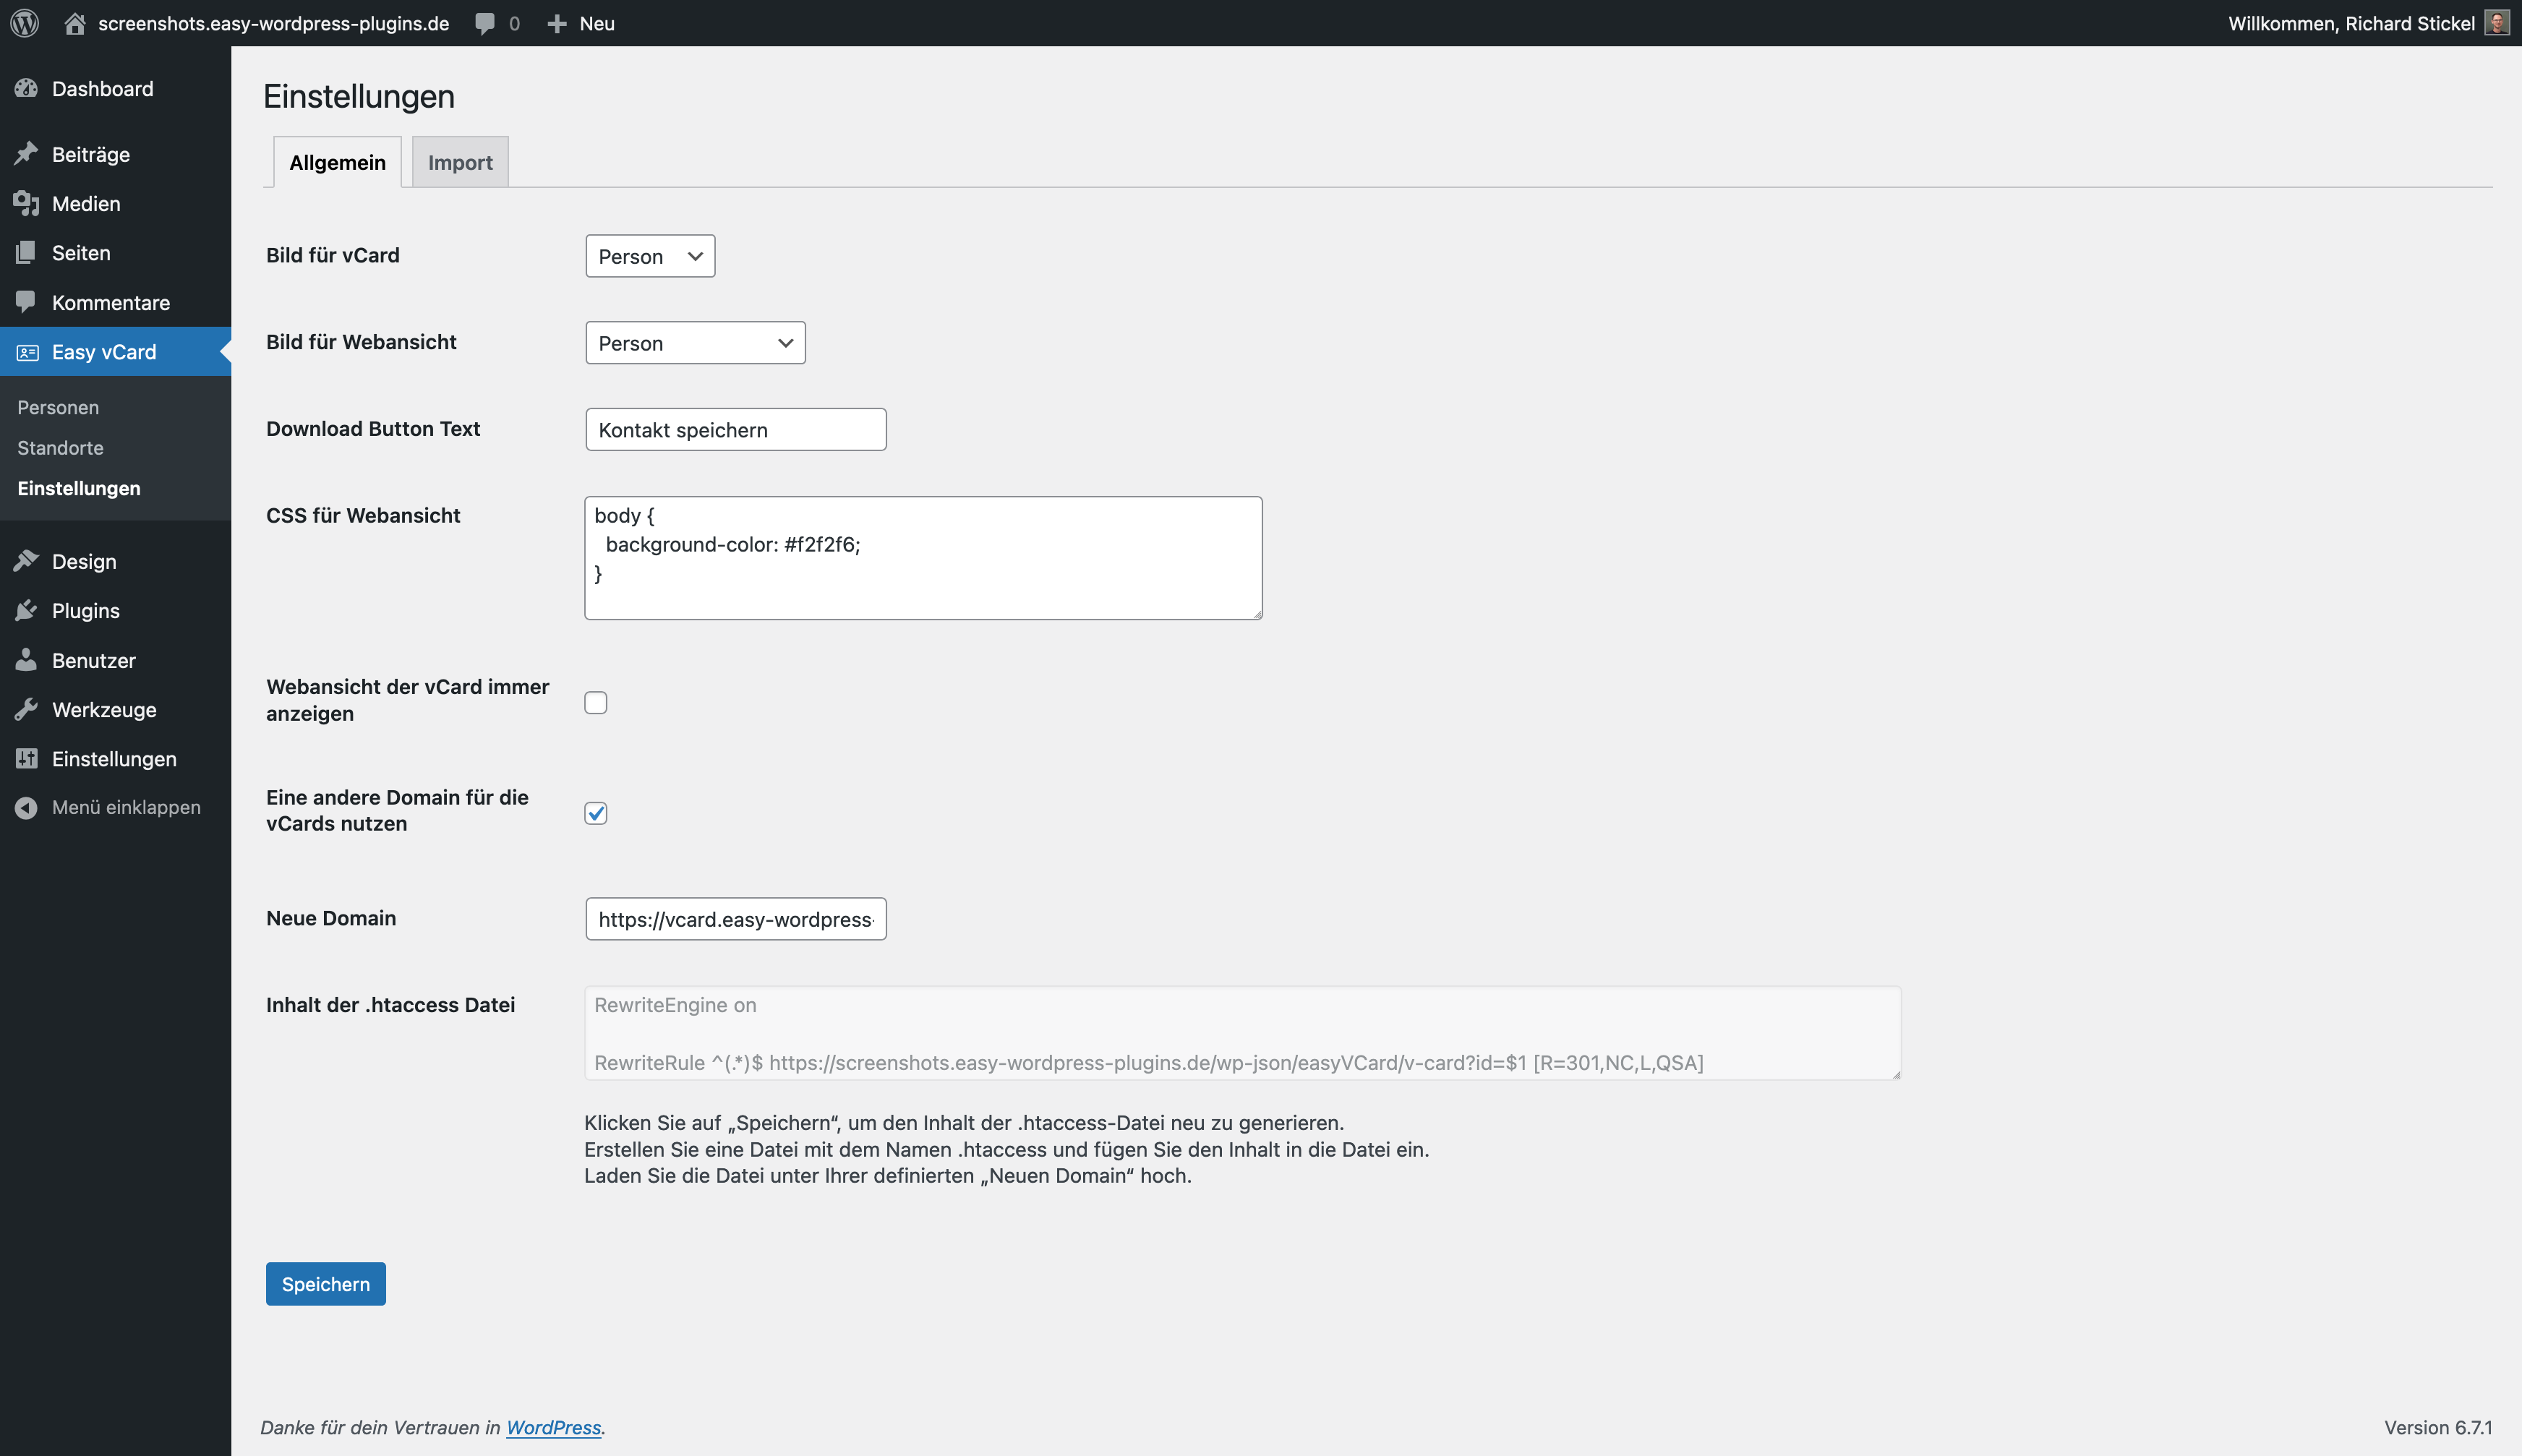Switch to the Import tab
This screenshot has width=2522, height=1456.
coord(460,162)
